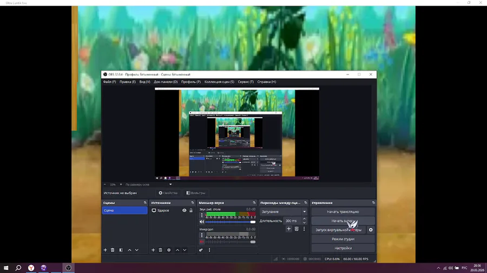This screenshot has height=273, width=487.
Task: Select the Сцена item in the scenes list
Action: [x=124, y=210]
